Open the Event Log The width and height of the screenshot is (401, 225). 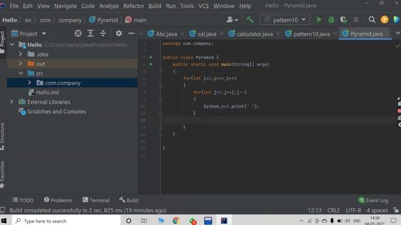click(x=373, y=200)
